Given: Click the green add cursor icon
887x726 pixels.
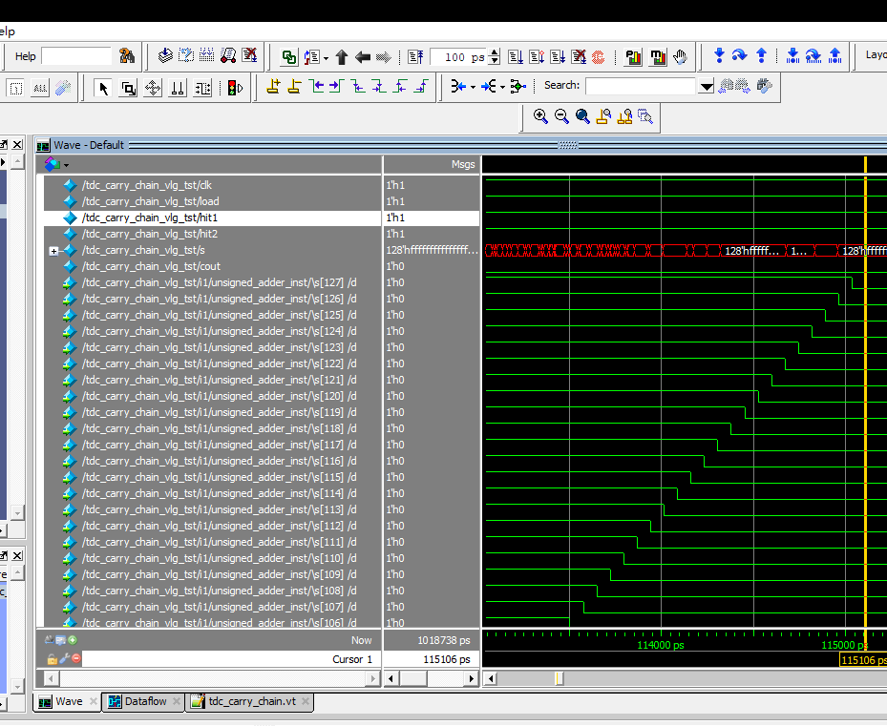Looking at the screenshot, I should coord(73,640).
